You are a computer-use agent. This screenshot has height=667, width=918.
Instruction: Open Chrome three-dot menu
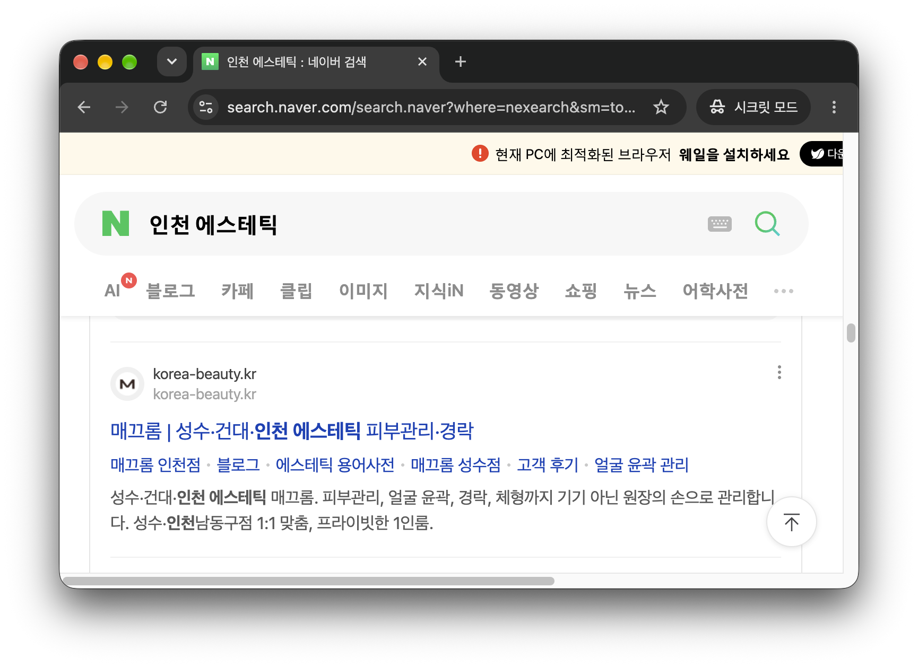point(834,108)
